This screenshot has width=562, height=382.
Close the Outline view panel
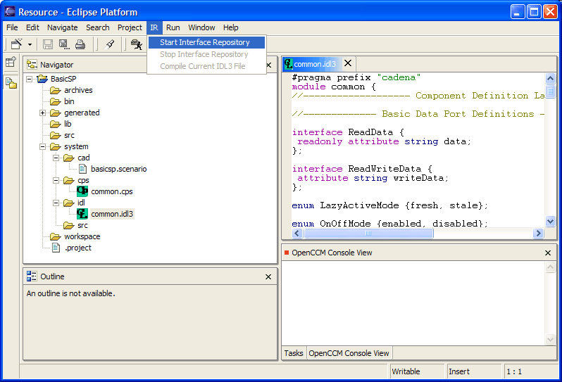(268, 277)
